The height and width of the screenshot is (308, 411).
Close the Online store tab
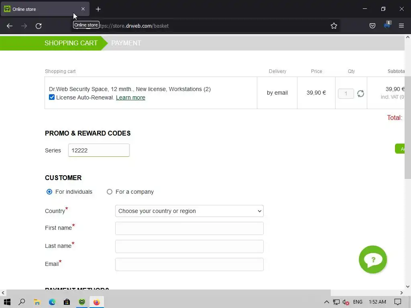pos(83,9)
